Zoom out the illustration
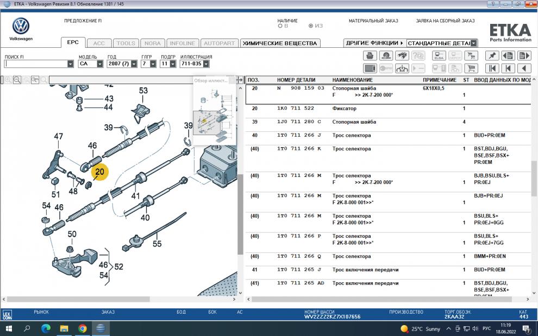 [17, 80]
